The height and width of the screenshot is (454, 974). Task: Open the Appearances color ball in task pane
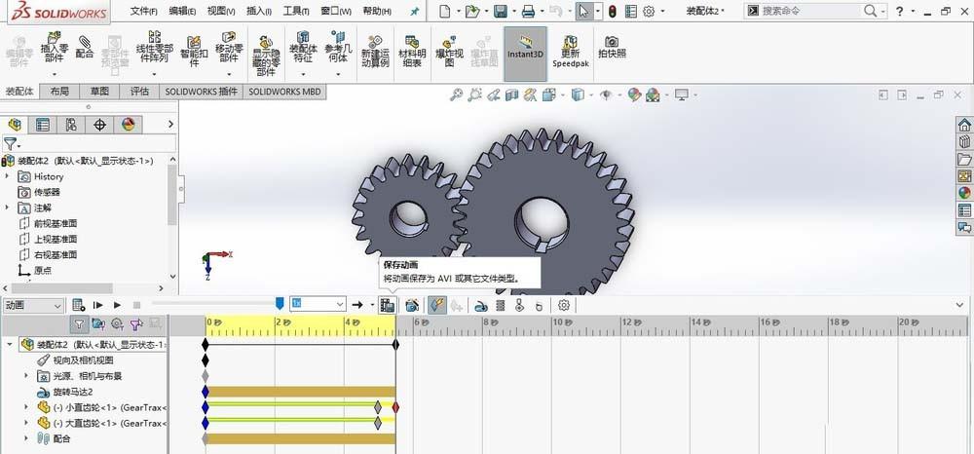tap(964, 193)
